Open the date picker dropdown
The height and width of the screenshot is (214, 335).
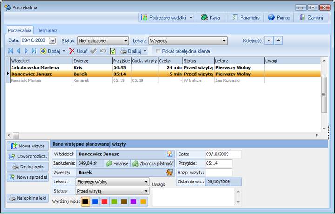[52, 40]
